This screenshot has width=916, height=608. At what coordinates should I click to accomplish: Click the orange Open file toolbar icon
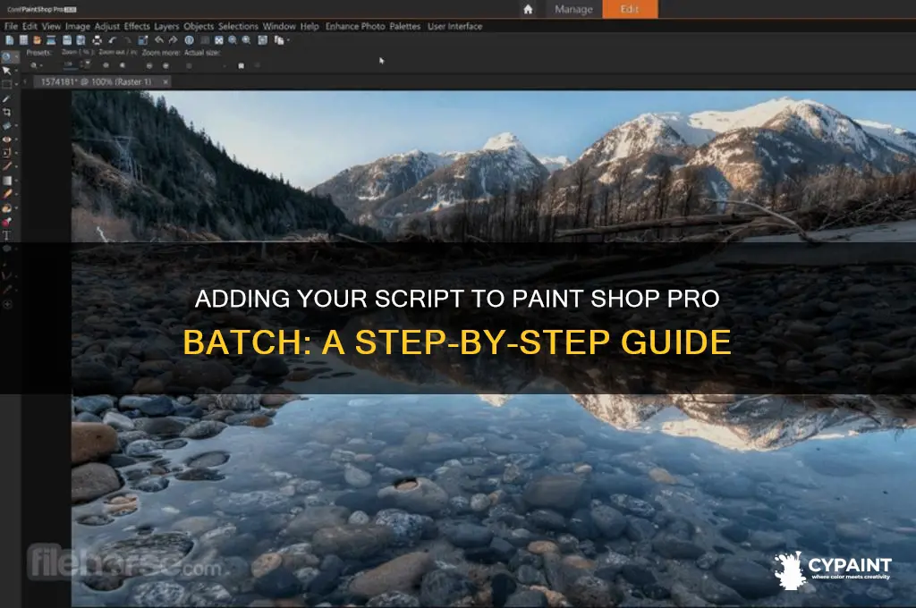click(x=38, y=40)
